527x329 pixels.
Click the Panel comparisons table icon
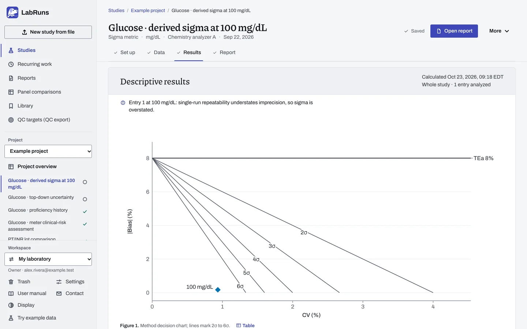[x=11, y=92]
